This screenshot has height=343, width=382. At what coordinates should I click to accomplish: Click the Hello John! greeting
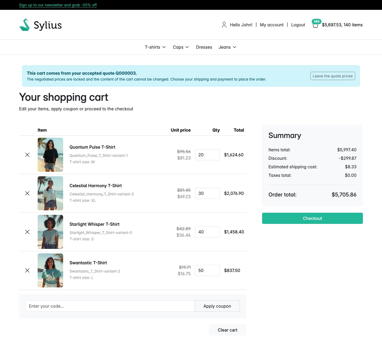click(x=241, y=25)
